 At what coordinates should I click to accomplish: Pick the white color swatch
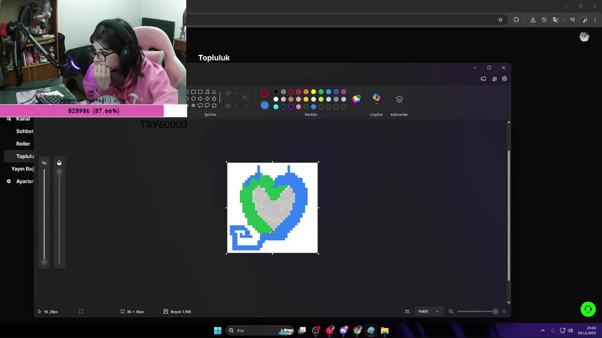pos(276,99)
